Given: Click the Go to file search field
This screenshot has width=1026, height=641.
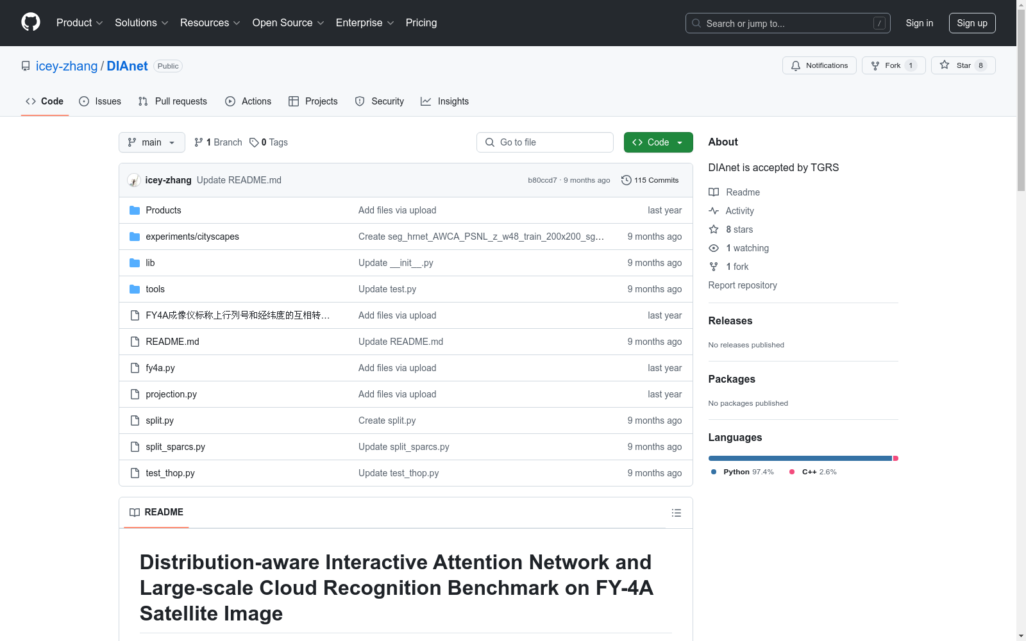Looking at the screenshot, I should tap(545, 142).
